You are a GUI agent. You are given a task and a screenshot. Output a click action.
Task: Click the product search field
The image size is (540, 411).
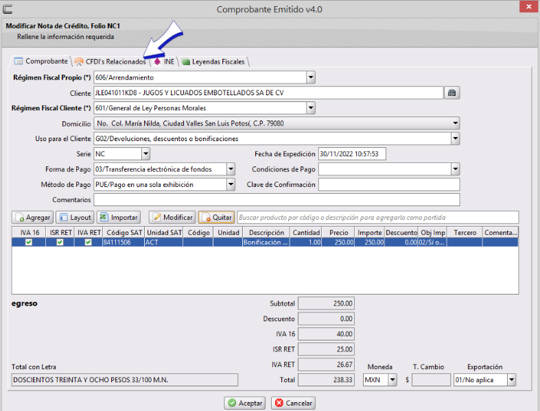click(378, 217)
